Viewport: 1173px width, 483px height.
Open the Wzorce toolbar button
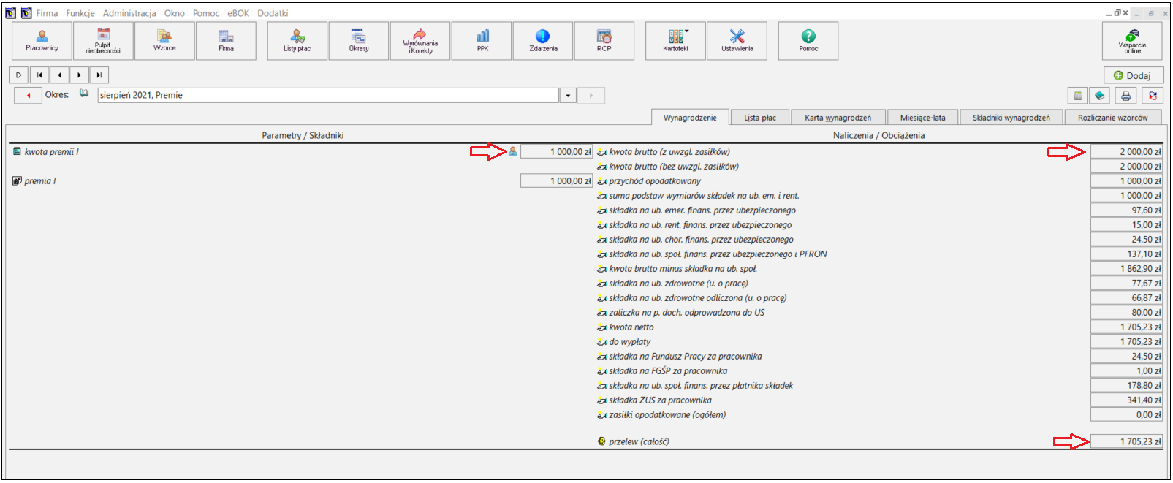coord(164,41)
